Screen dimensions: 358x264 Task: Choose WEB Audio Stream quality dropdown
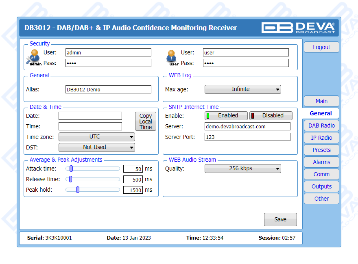point(242,169)
